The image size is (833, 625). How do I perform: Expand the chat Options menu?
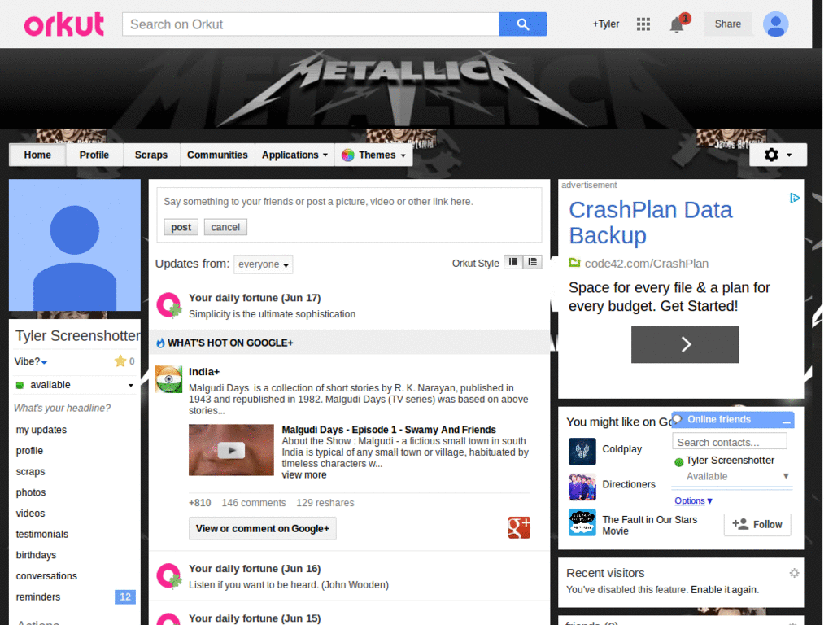[693, 500]
